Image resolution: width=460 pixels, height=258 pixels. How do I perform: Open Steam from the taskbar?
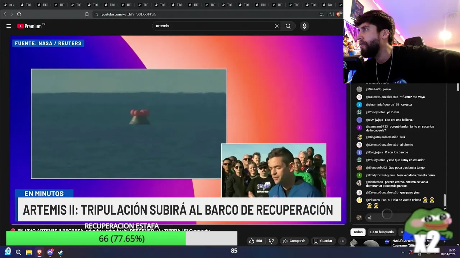60,252
